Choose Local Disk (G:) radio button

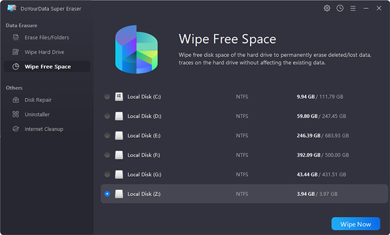tap(107, 174)
